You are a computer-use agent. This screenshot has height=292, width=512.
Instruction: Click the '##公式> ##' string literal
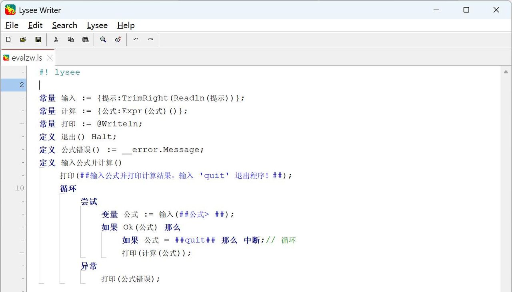(202, 214)
